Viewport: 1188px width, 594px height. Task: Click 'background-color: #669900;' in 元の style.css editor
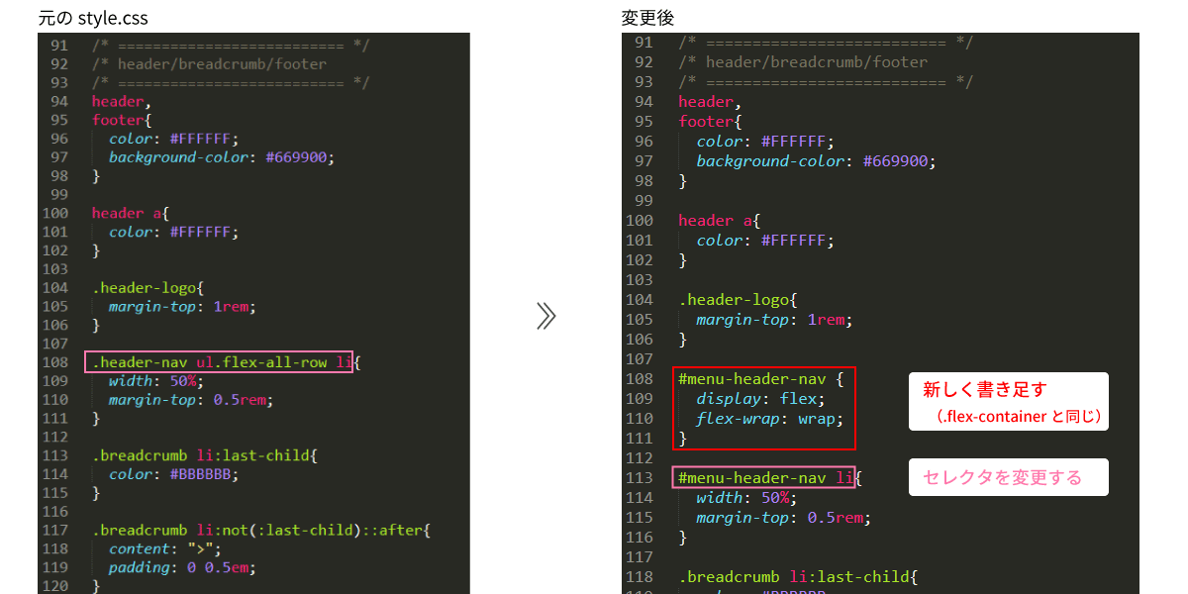pyautogui.click(x=223, y=157)
